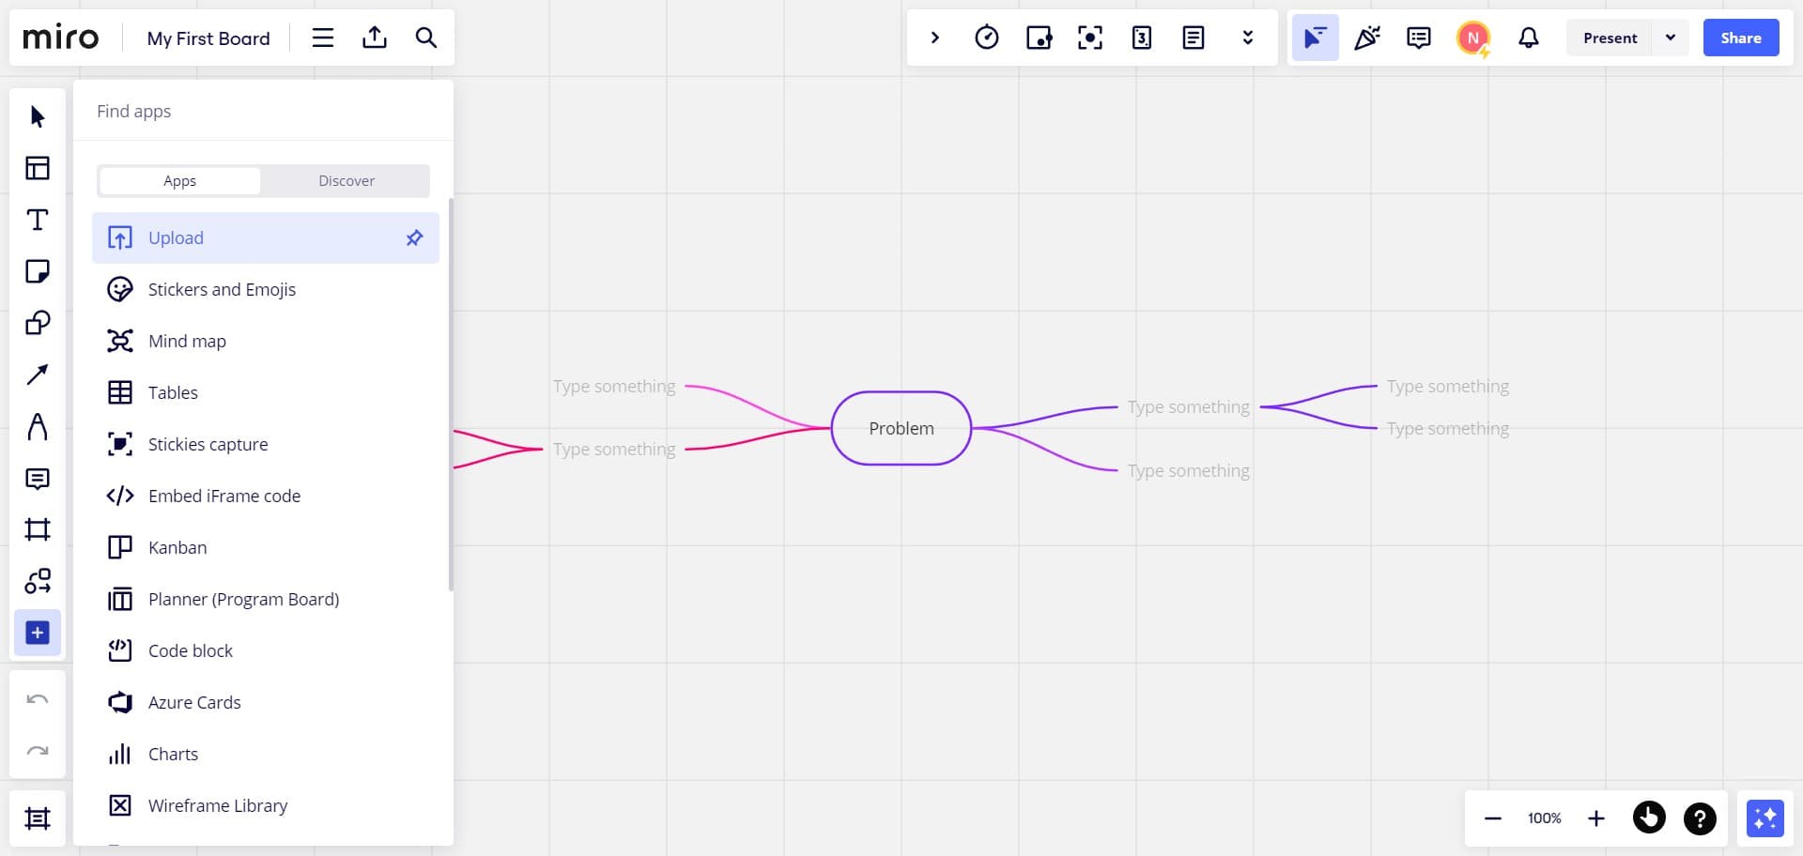
Task: Toggle collaborators' cursors visibility
Action: (x=1315, y=38)
